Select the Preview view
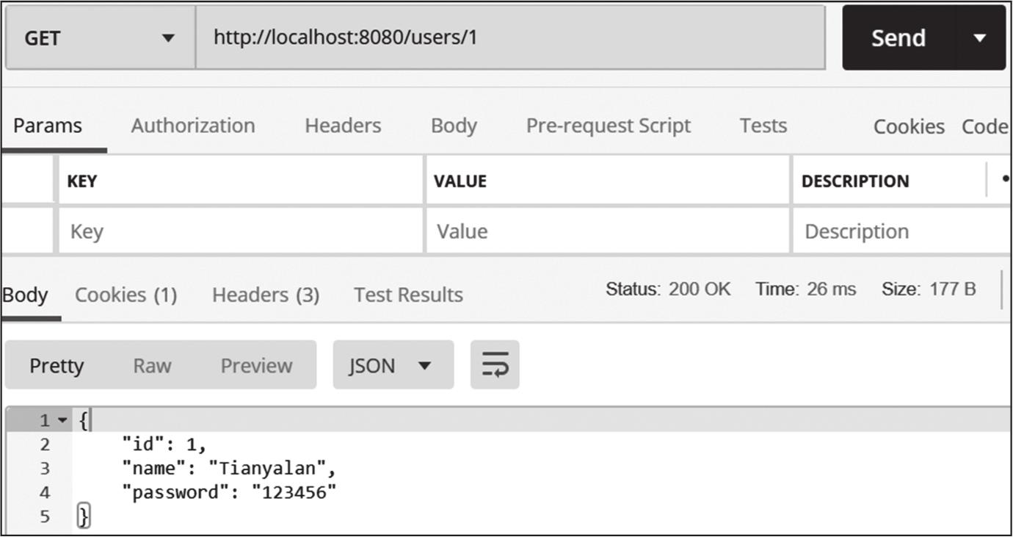The width and height of the screenshot is (1013, 537). tap(256, 365)
